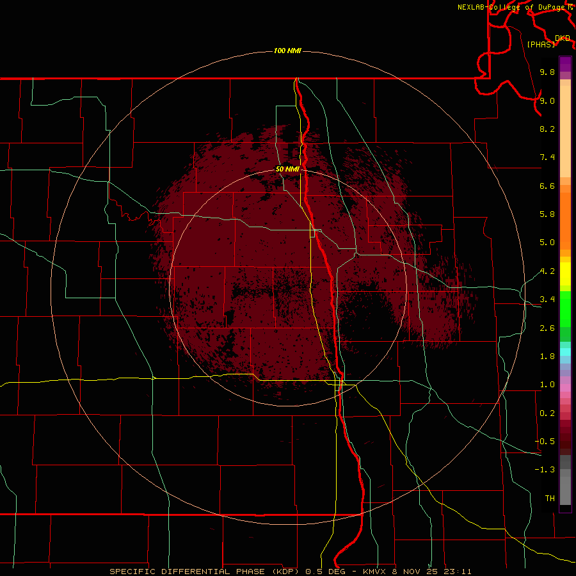Click the TH threshold label

(550, 499)
